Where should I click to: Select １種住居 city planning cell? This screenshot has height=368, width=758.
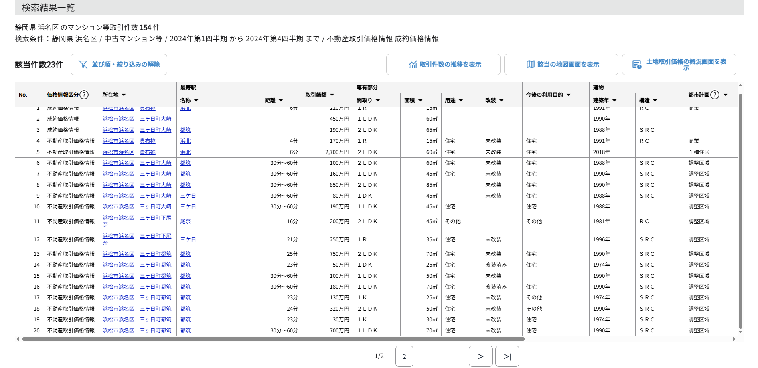pyautogui.click(x=711, y=152)
